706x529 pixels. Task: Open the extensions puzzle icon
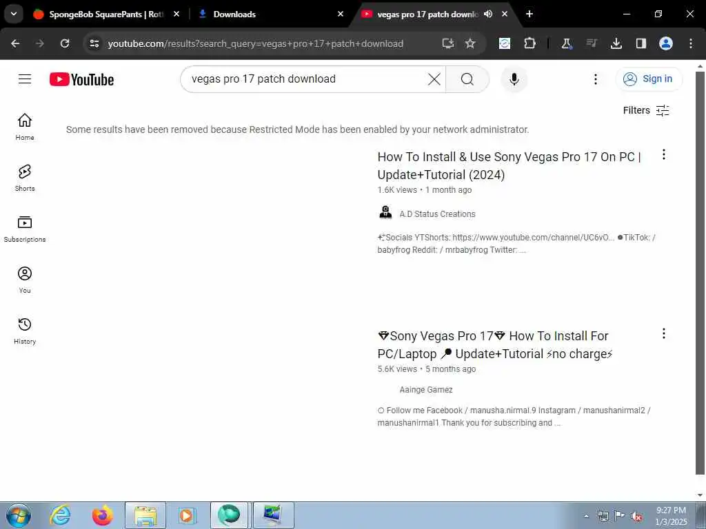530,43
